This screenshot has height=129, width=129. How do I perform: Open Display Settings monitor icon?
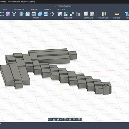pos(70,119)
